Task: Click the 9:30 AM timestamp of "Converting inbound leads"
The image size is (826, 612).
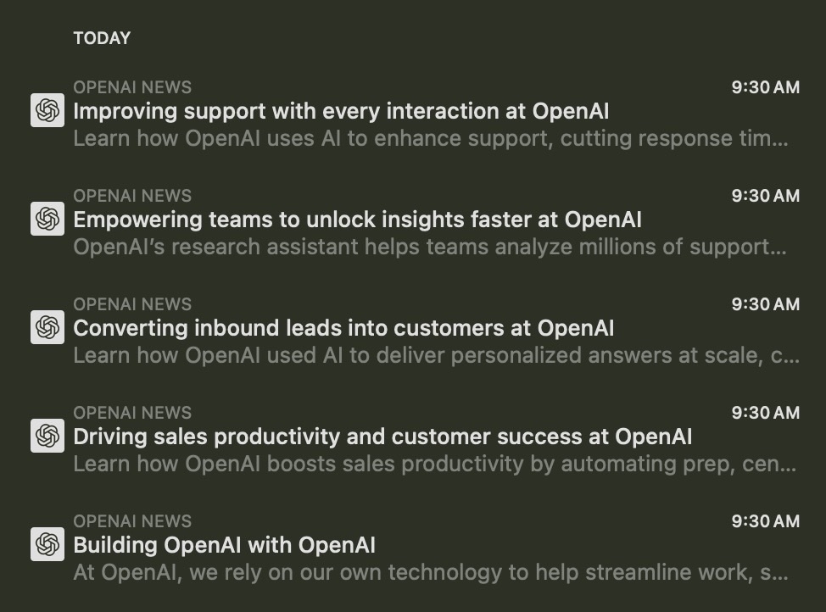Action: click(765, 304)
